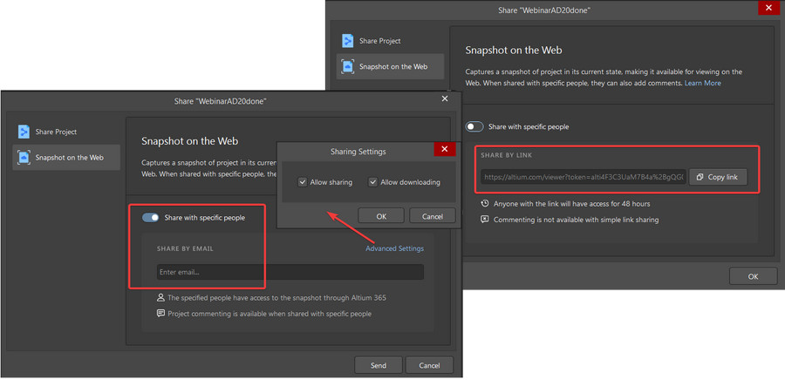The height and width of the screenshot is (380, 785).
Task: Click the clock icon beside the 48 hours note
Action: pyautogui.click(x=485, y=203)
